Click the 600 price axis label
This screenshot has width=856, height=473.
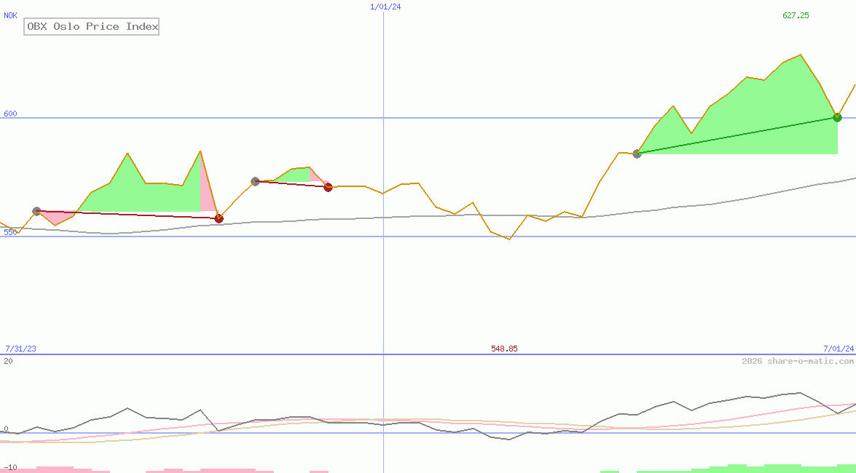click(x=10, y=114)
